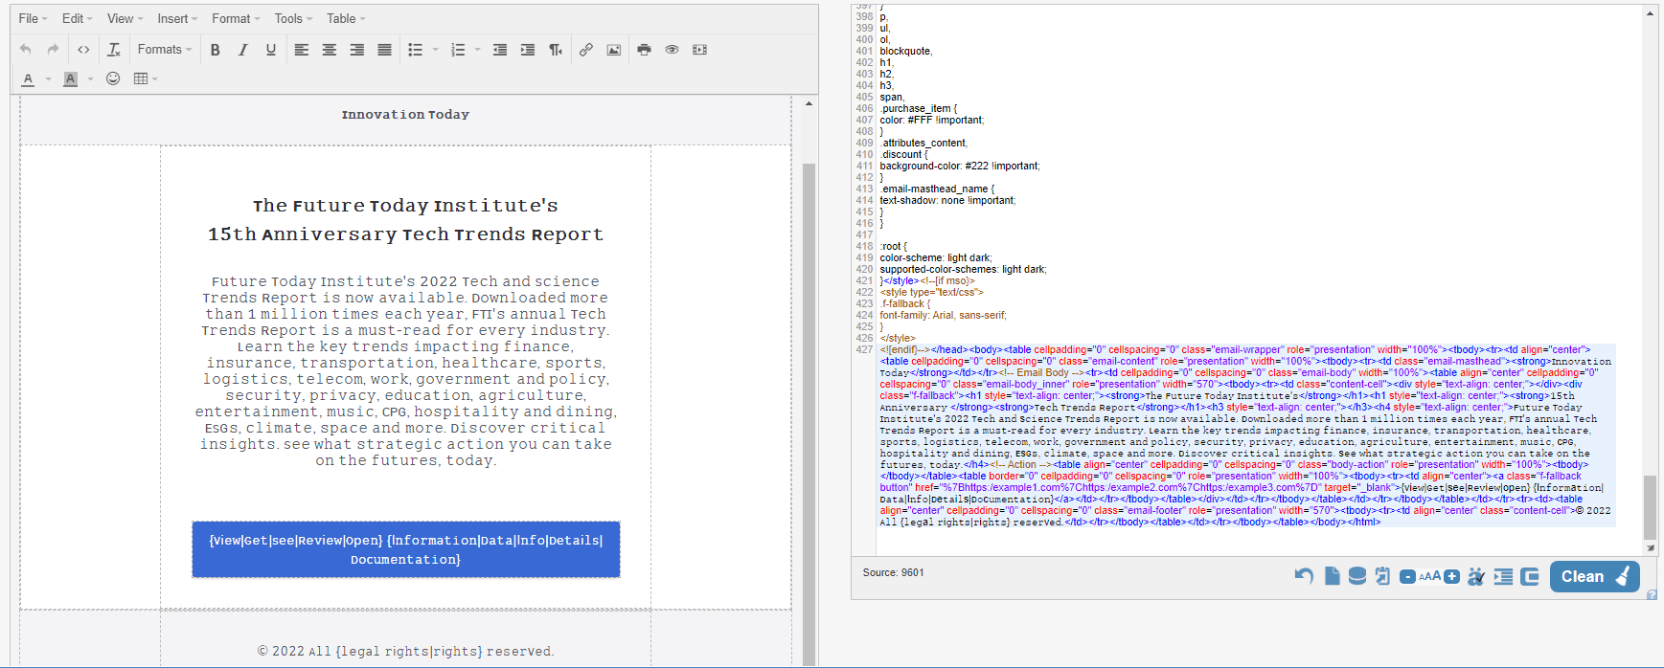Clear formatting with the Tx icon
Screen dimensions: 1664x668
coord(114,50)
